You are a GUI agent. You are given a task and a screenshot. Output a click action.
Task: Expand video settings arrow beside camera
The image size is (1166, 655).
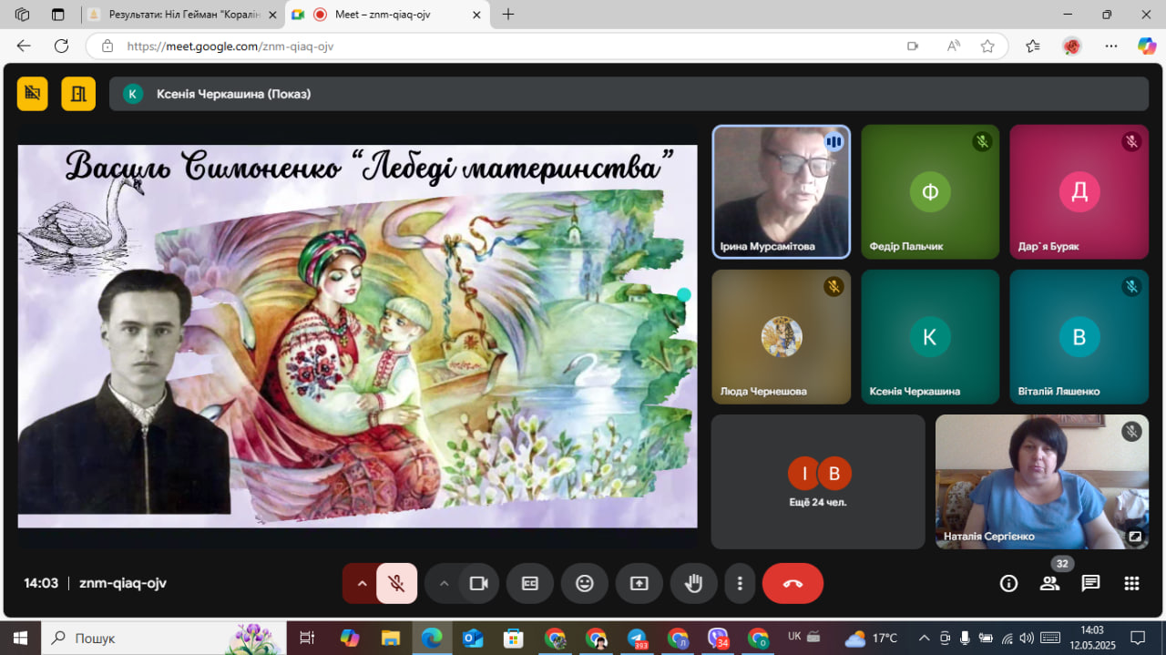(444, 583)
